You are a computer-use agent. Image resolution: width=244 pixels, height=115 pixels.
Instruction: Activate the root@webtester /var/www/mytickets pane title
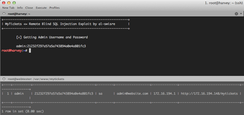pyautogui.click(x=36, y=79)
